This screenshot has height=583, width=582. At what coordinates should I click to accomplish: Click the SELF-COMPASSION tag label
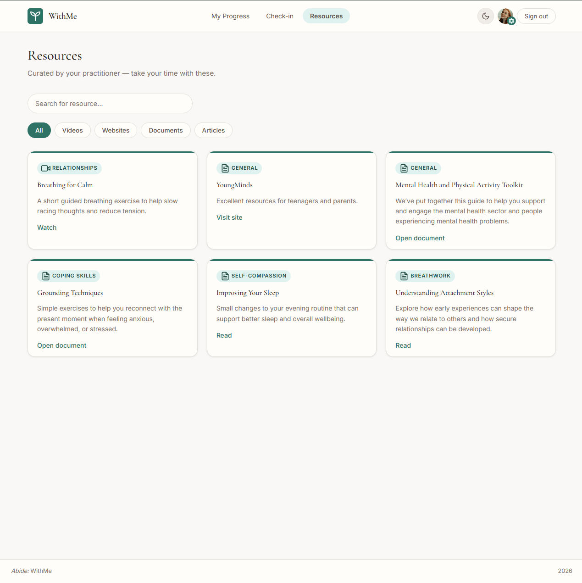coord(259,276)
